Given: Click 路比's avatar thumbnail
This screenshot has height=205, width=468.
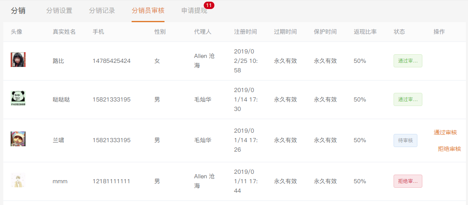Looking at the screenshot, I should click(x=18, y=60).
